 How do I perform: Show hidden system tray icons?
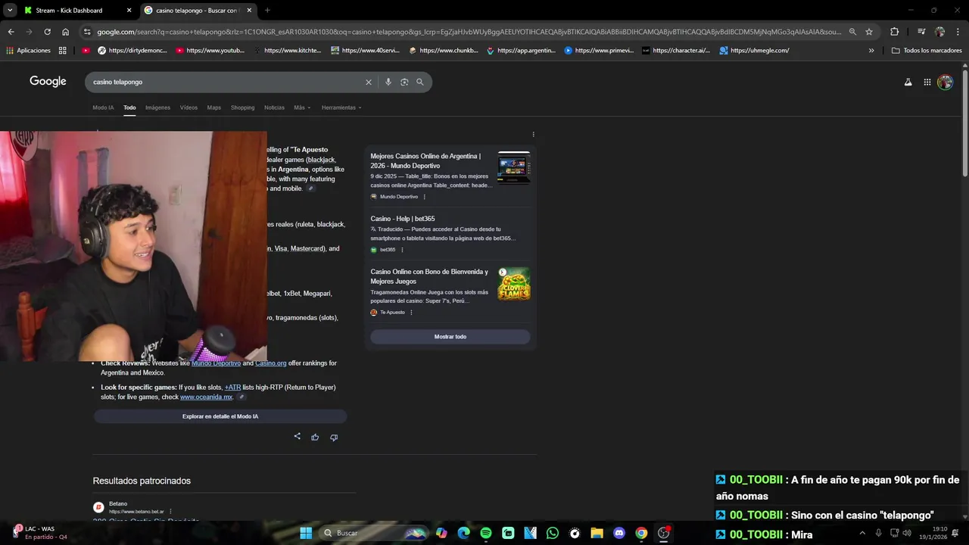(862, 533)
